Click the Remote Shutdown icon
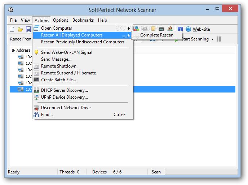248x185 pixels. [x=36, y=66]
